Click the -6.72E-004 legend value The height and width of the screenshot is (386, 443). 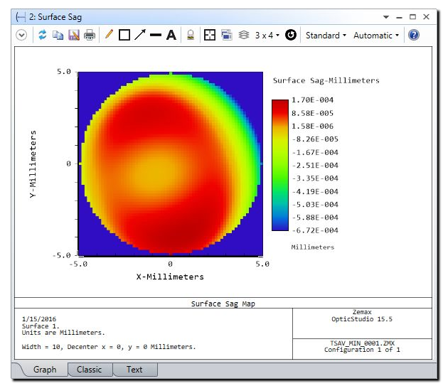point(315,230)
